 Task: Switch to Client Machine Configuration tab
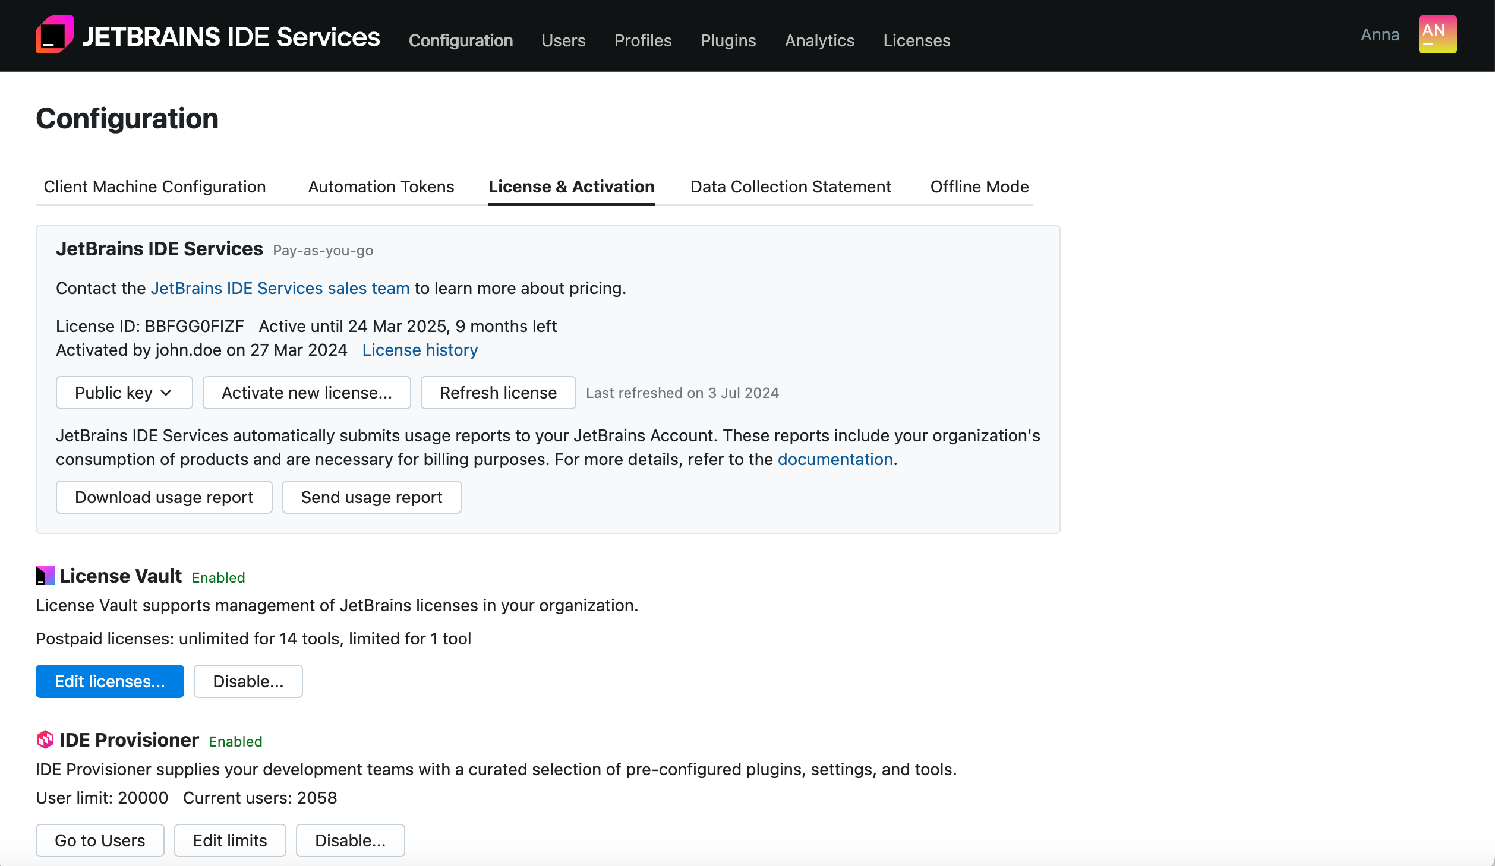tap(155, 187)
